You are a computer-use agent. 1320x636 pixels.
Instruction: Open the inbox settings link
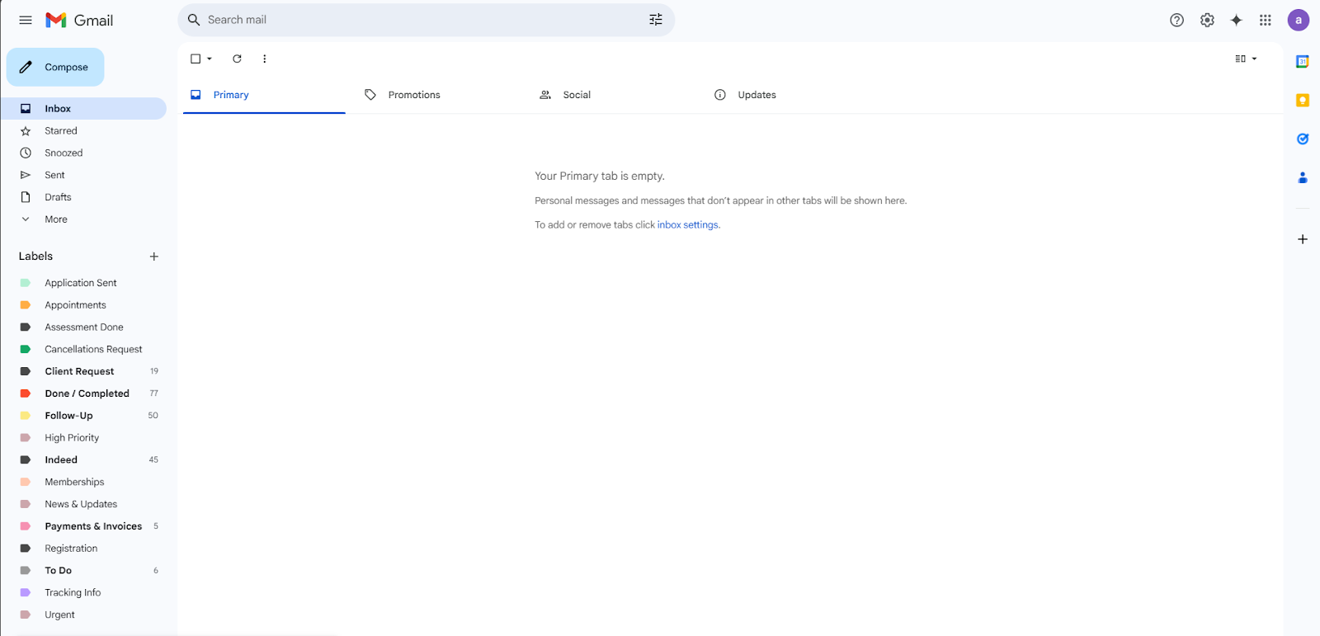pyautogui.click(x=687, y=224)
